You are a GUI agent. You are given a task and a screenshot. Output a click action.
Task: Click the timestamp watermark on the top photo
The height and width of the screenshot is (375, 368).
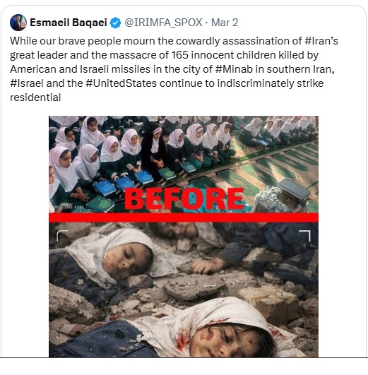(x=69, y=207)
